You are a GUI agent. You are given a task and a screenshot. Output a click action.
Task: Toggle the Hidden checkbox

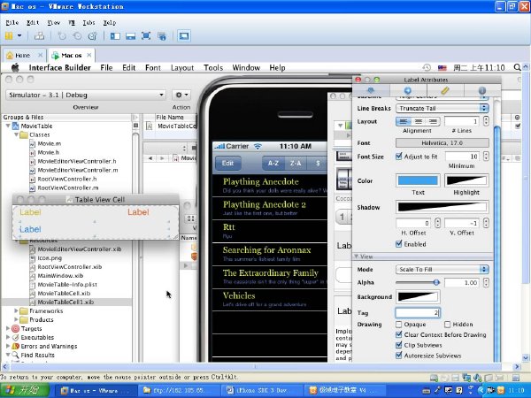[x=447, y=325]
